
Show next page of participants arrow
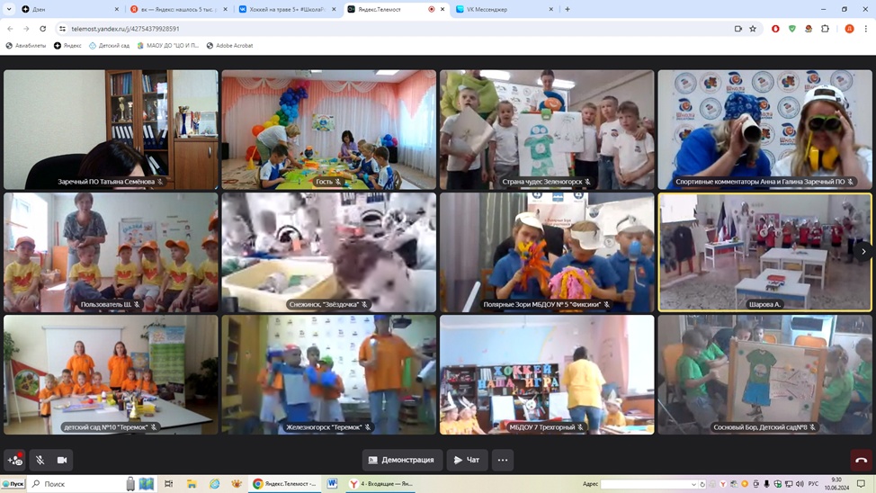coord(863,252)
